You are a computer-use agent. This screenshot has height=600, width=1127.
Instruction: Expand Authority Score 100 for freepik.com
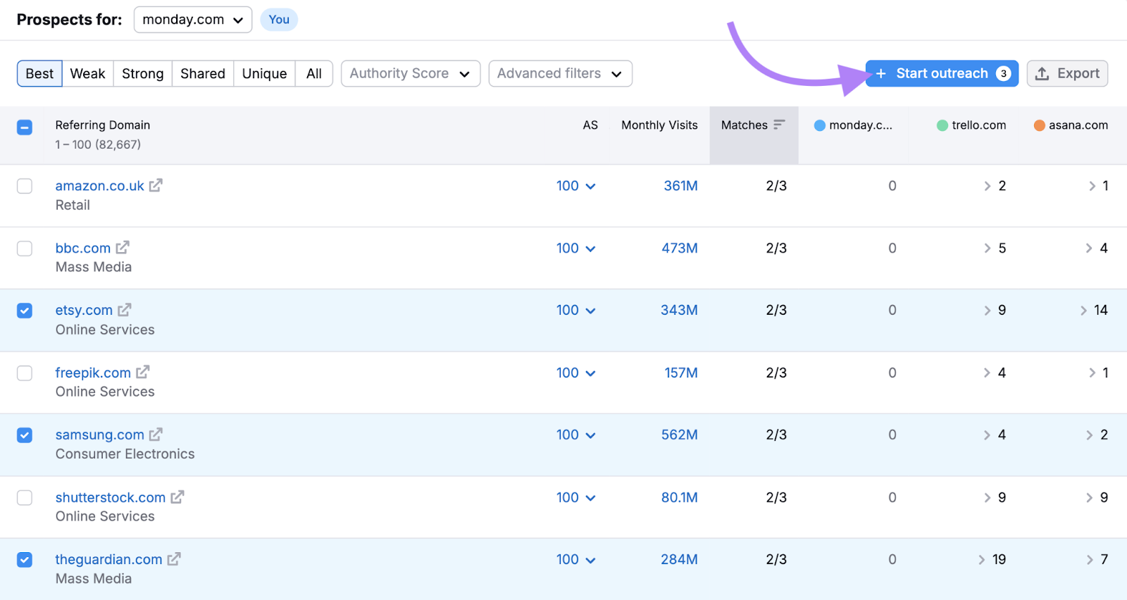click(x=575, y=373)
